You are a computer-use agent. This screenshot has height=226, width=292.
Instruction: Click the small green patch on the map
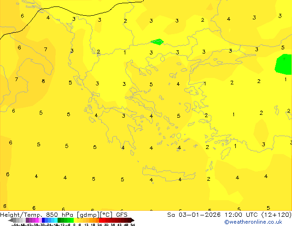coord(157,42)
